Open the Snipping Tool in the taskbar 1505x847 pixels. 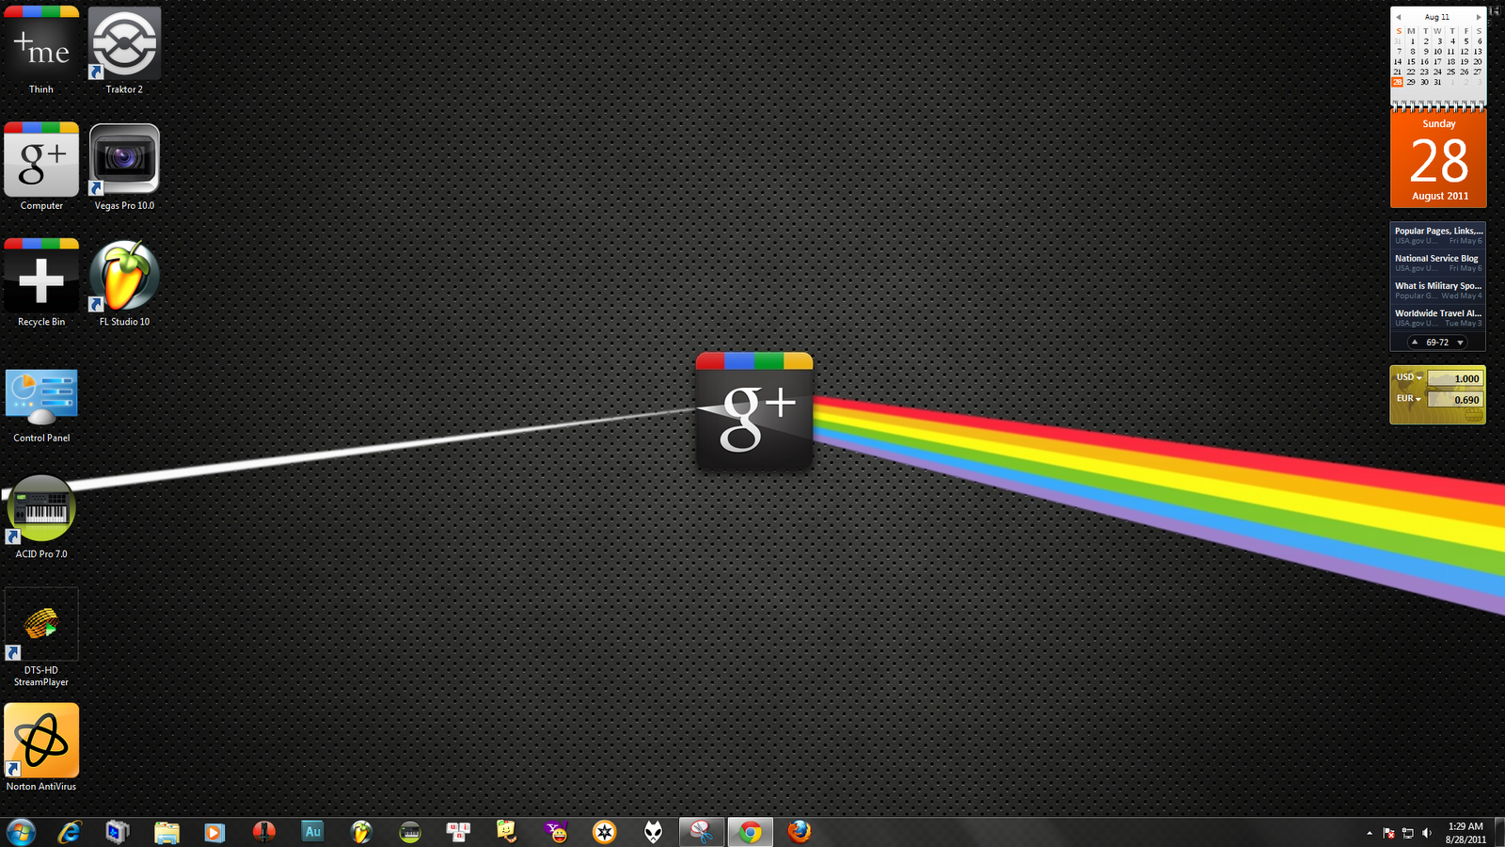(702, 832)
